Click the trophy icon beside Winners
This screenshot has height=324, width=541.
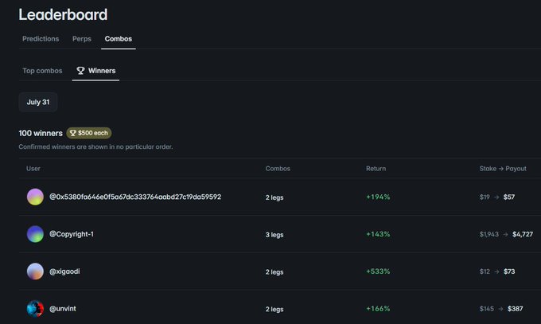80,71
